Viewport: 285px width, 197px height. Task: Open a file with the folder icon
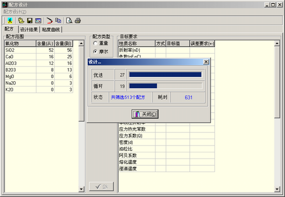21,21
